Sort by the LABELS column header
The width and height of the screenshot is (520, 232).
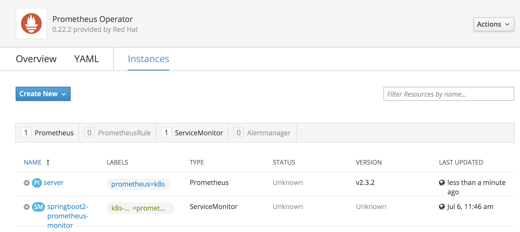[x=117, y=163]
